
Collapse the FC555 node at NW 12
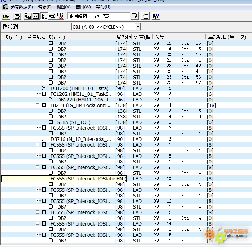37,200
